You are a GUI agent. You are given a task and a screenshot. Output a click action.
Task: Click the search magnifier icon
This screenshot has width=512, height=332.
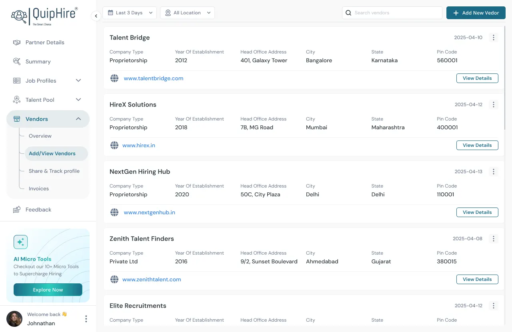pyautogui.click(x=348, y=13)
